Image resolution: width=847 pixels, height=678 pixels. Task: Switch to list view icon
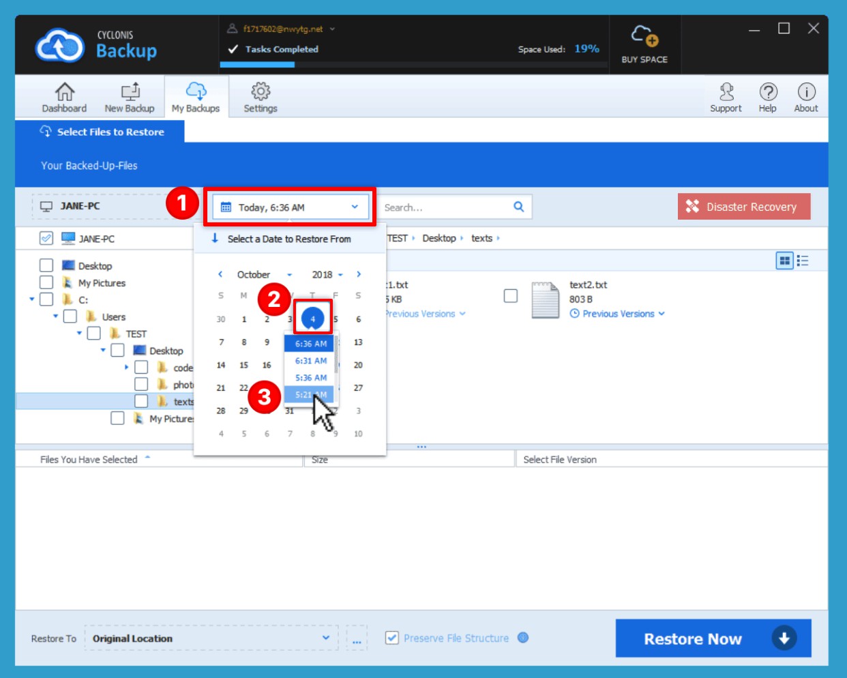pos(803,261)
